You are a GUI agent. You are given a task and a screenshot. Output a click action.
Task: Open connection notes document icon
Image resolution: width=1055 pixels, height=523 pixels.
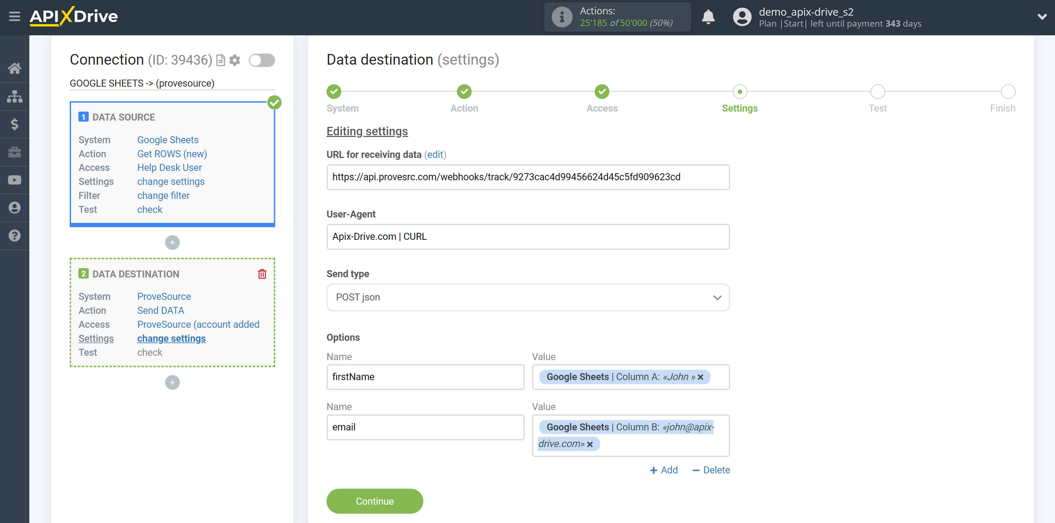221,61
